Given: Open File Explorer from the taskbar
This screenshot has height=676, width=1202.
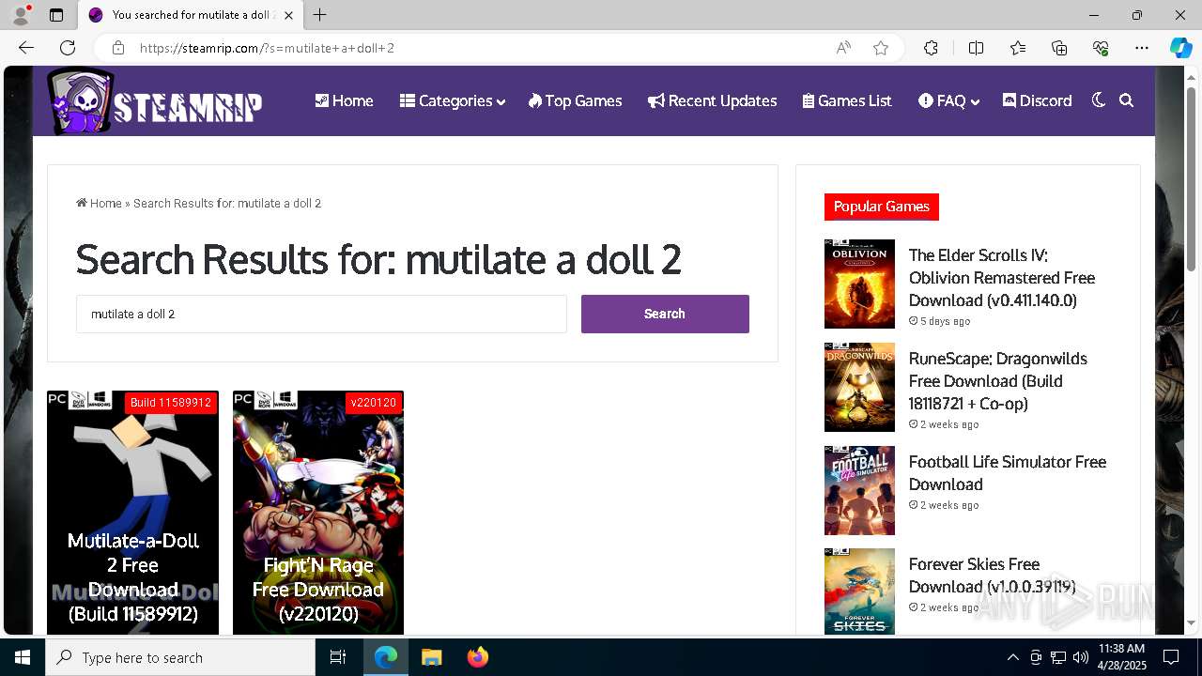Looking at the screenshot, I should (x=431, y=657).
